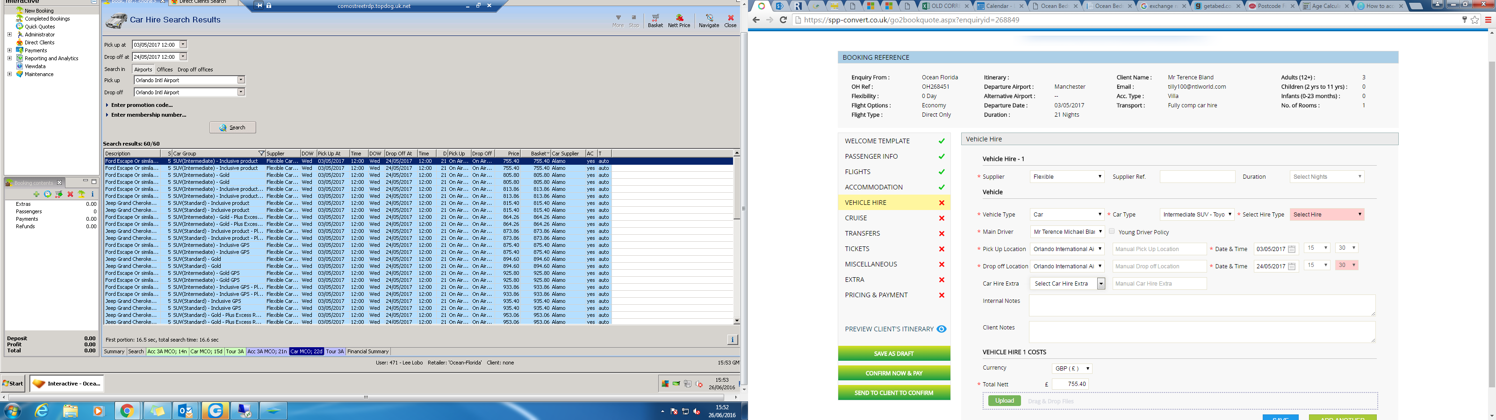The image size is (1496, 420).
Task: Open the Chrome menu icon
Action: click(1488, 20)
